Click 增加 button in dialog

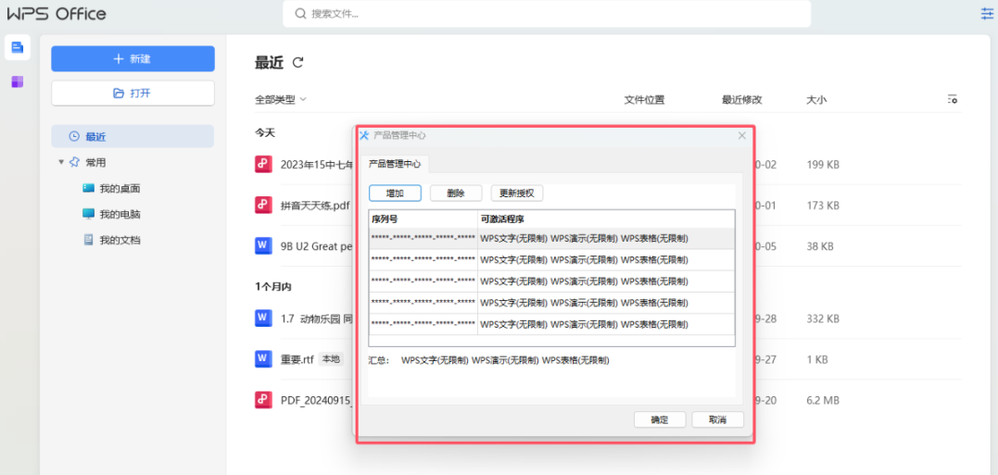click(395, 194)
